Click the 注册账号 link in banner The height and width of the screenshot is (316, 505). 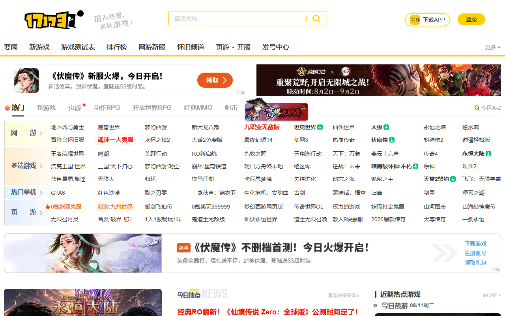475,253
